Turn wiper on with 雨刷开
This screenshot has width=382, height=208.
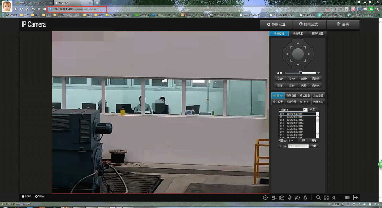pos(316,79)
